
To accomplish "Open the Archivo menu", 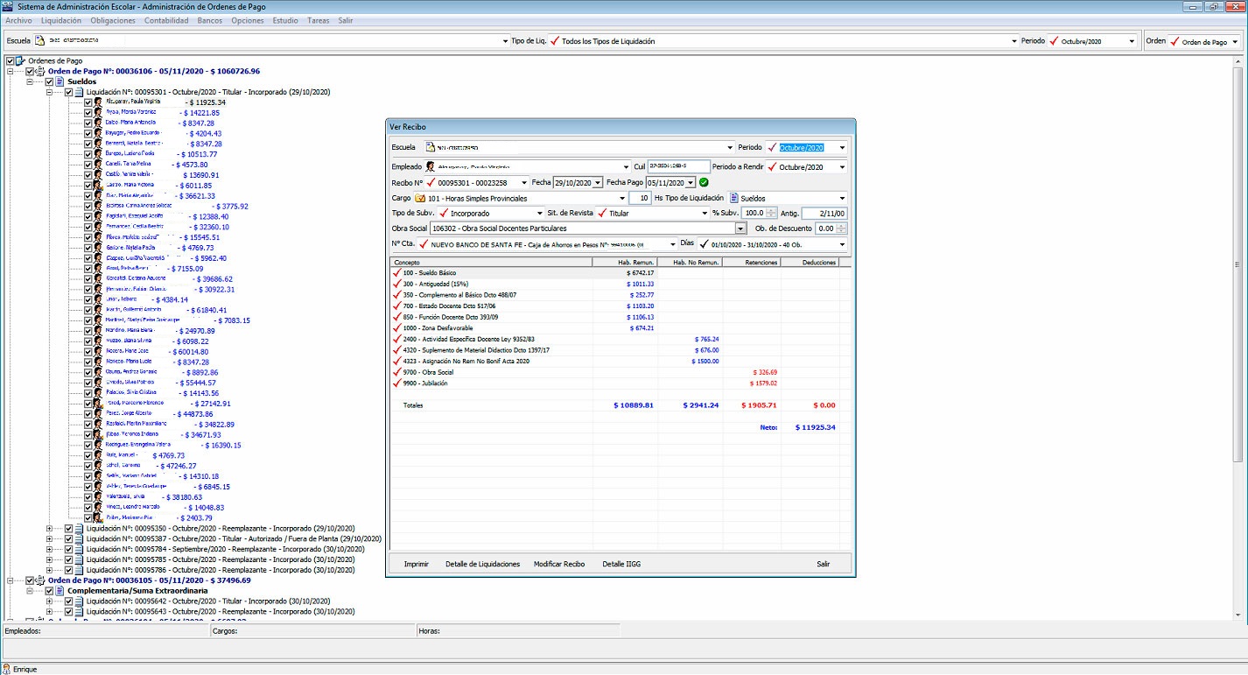I will 18,20.
